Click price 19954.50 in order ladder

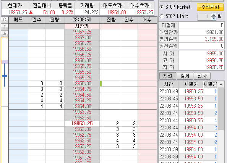pyautogui.click(x=82, y=95)
